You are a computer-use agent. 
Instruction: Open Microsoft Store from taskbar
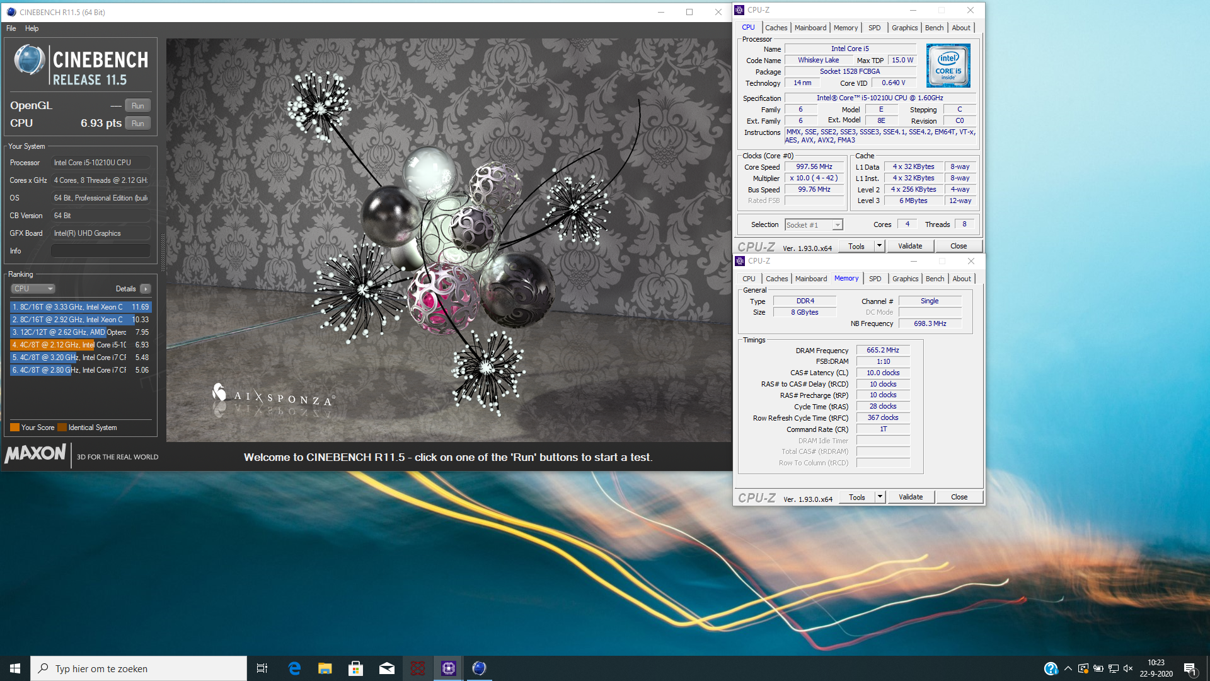[x=356, y=668]
